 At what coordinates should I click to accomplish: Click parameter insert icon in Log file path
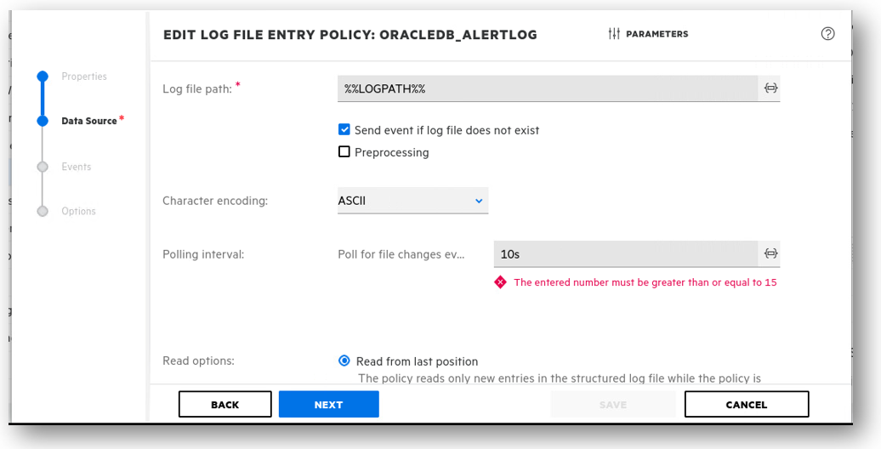pyautogui.click(x=770, y=88)
